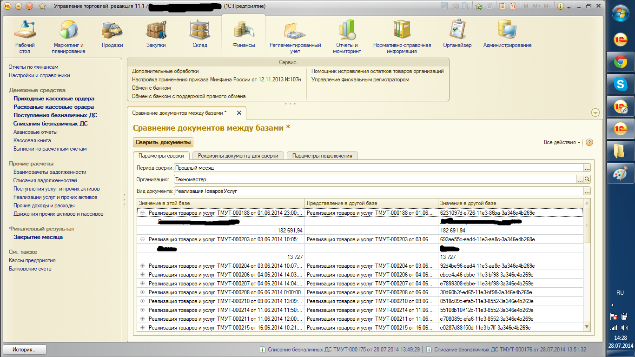Open the Администрирование section
Screen dimensions: 635x357
[x=507, y=35]
